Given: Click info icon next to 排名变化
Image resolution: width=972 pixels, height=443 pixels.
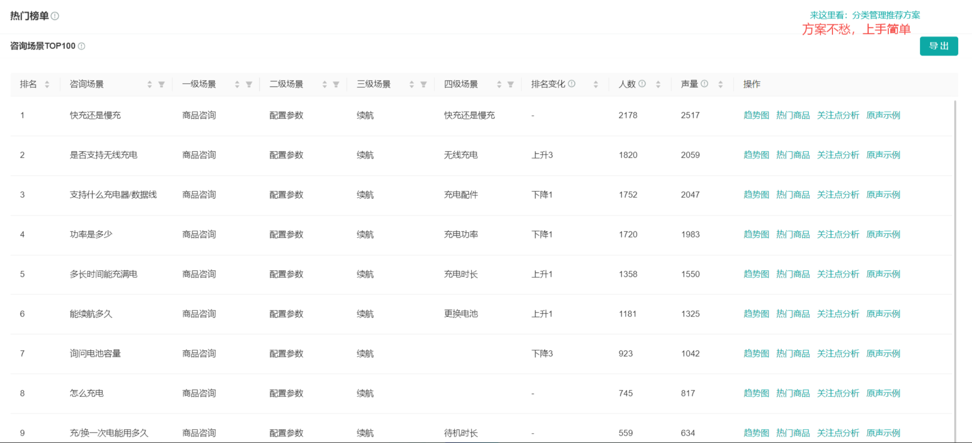Looking at the screenshot, I should 572,84.
